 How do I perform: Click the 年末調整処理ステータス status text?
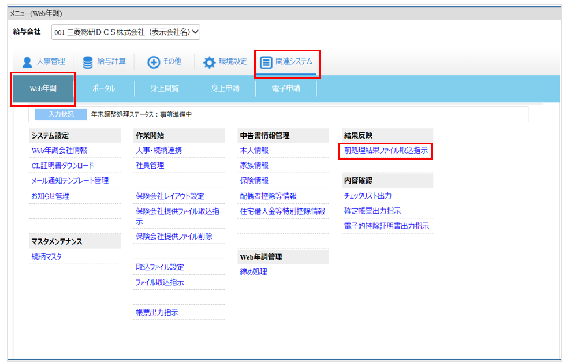point(141,114)
